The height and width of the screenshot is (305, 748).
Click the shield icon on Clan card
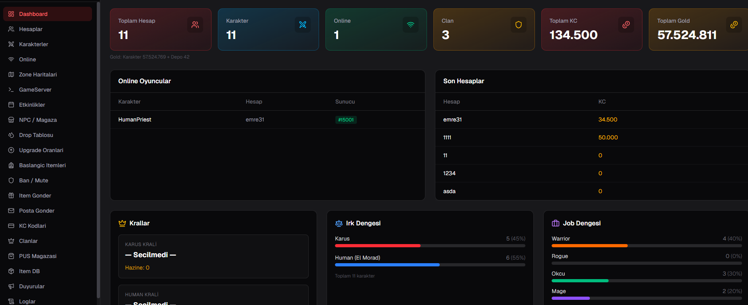pos(519,25)
